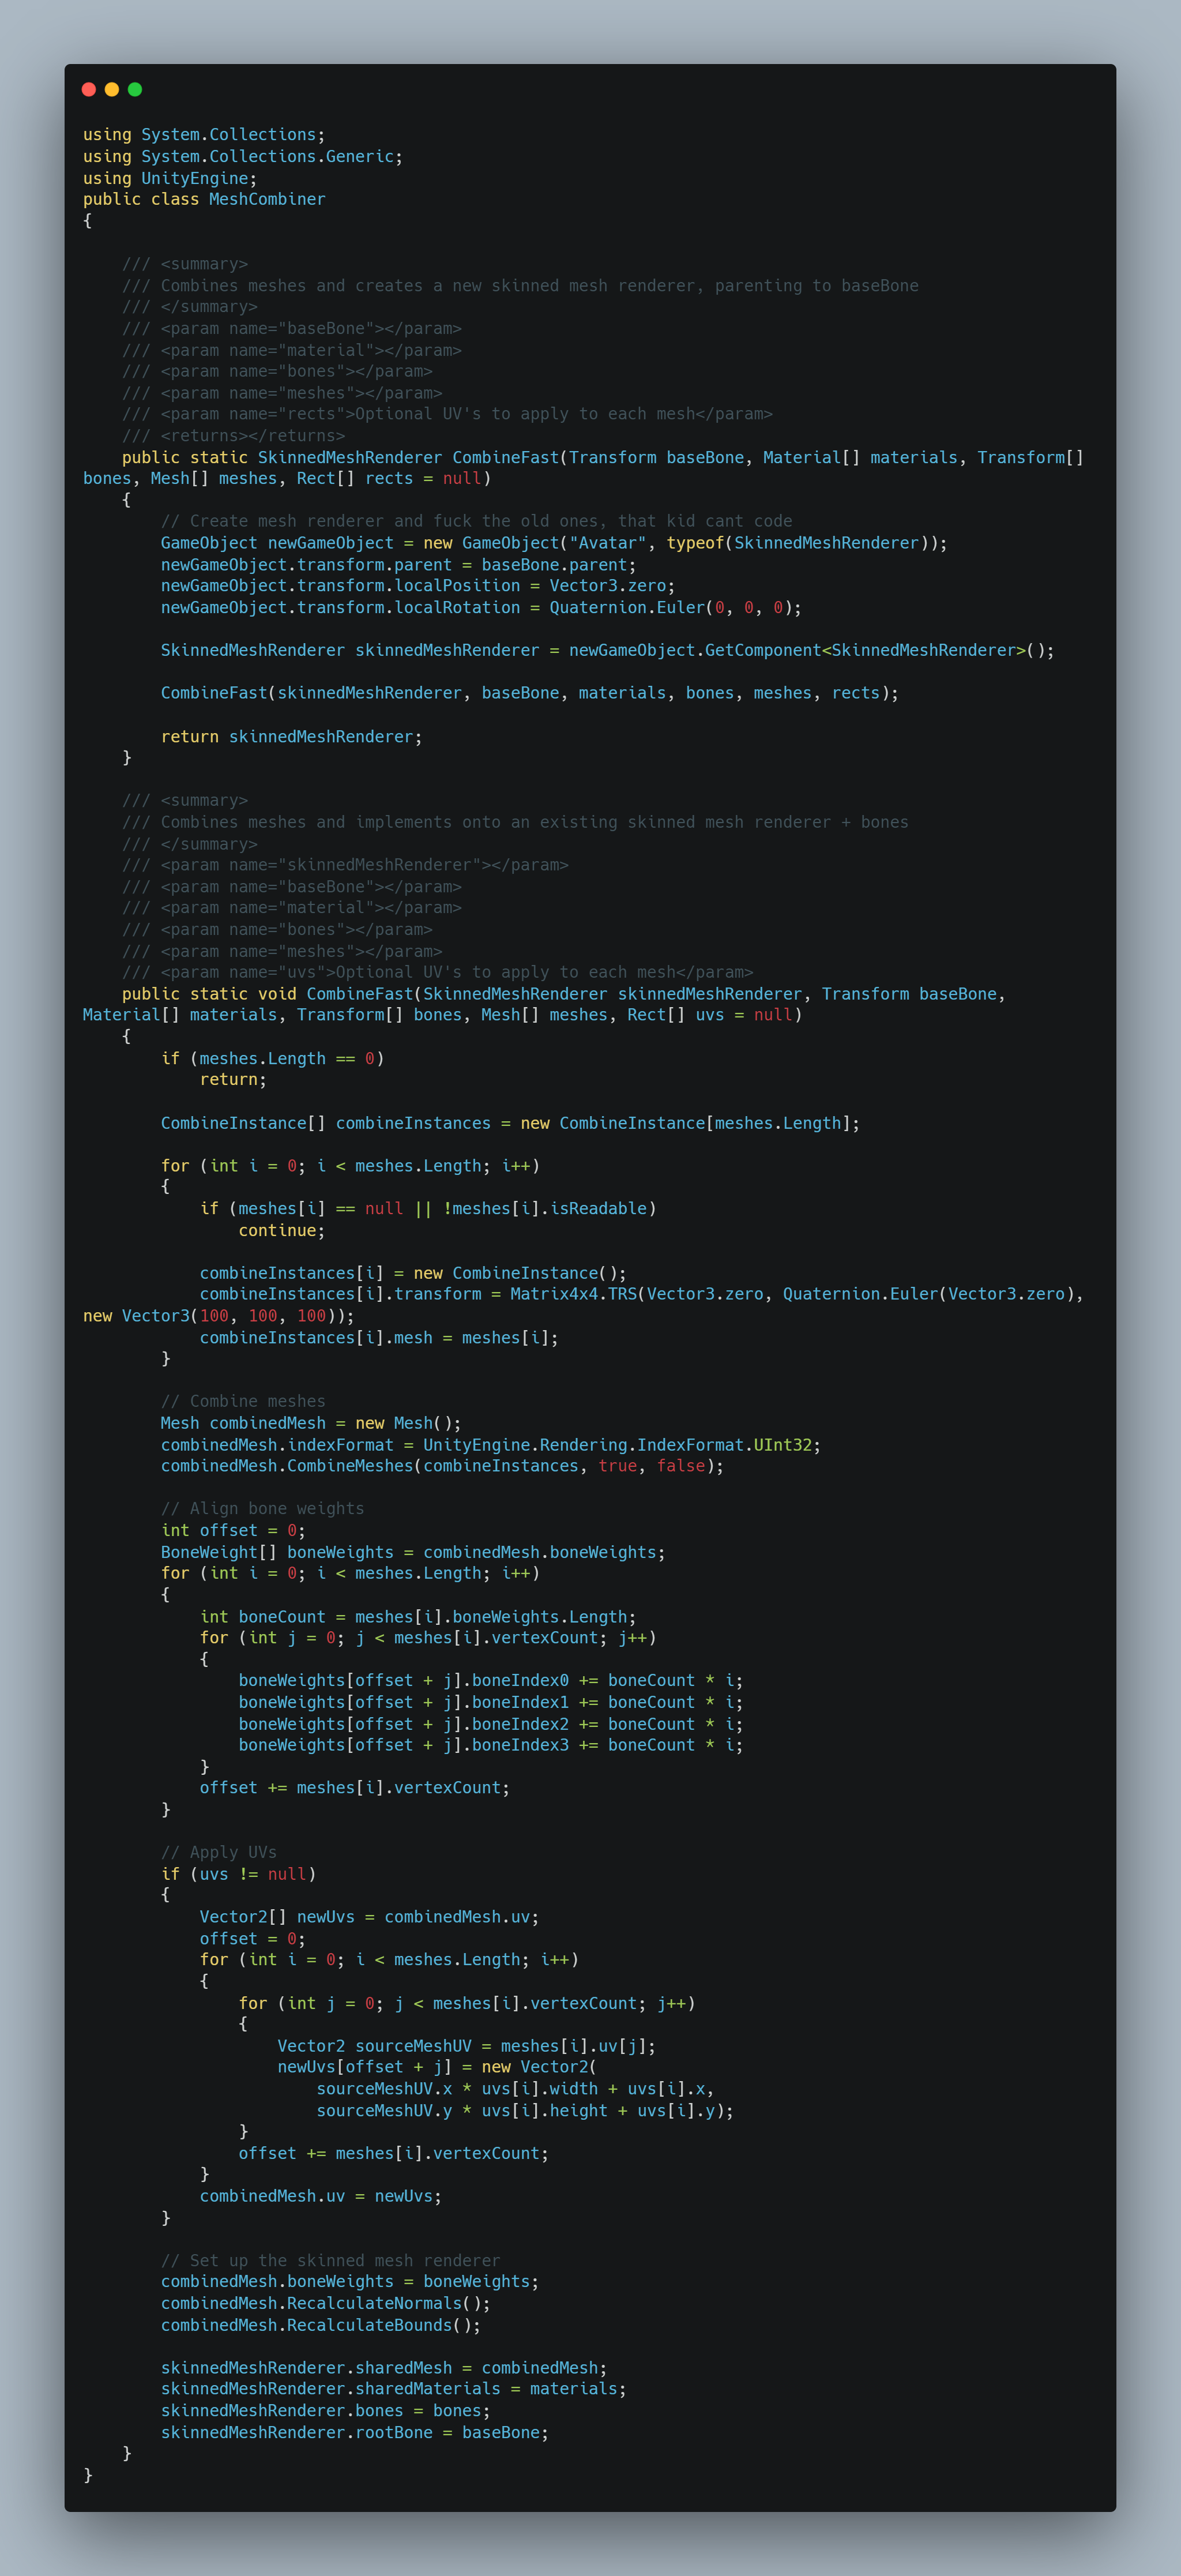This screenshot has width=1181, height=2576.
Task: Click the 'that kid cant code' comment
Action: (476, 521)
